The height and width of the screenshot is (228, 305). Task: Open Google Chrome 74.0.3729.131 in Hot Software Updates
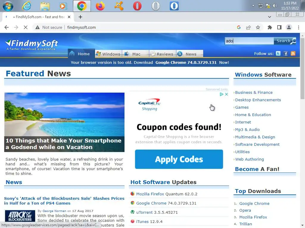pyautogui.click(x=166, y=203)
